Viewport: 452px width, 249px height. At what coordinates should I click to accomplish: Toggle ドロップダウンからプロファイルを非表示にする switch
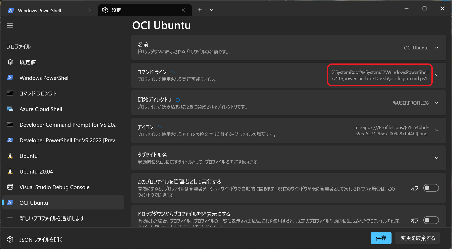point(431,220)
